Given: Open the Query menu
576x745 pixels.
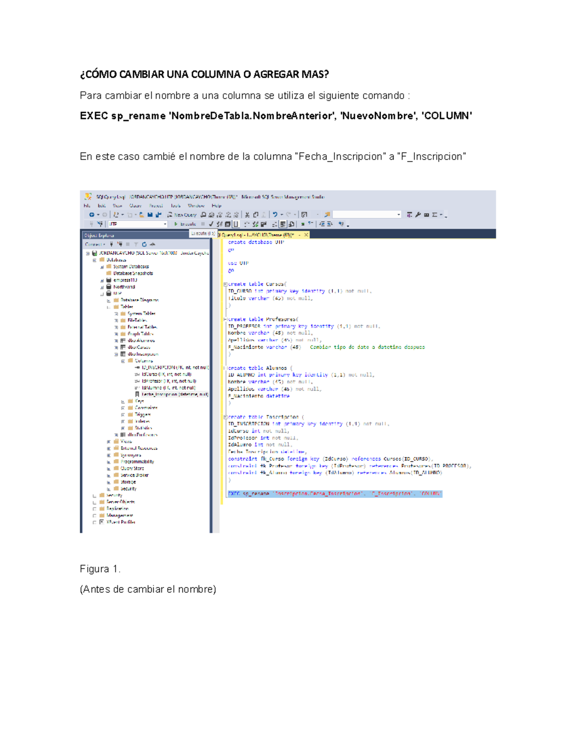Looking at the screenshot, I should [135, 206].
